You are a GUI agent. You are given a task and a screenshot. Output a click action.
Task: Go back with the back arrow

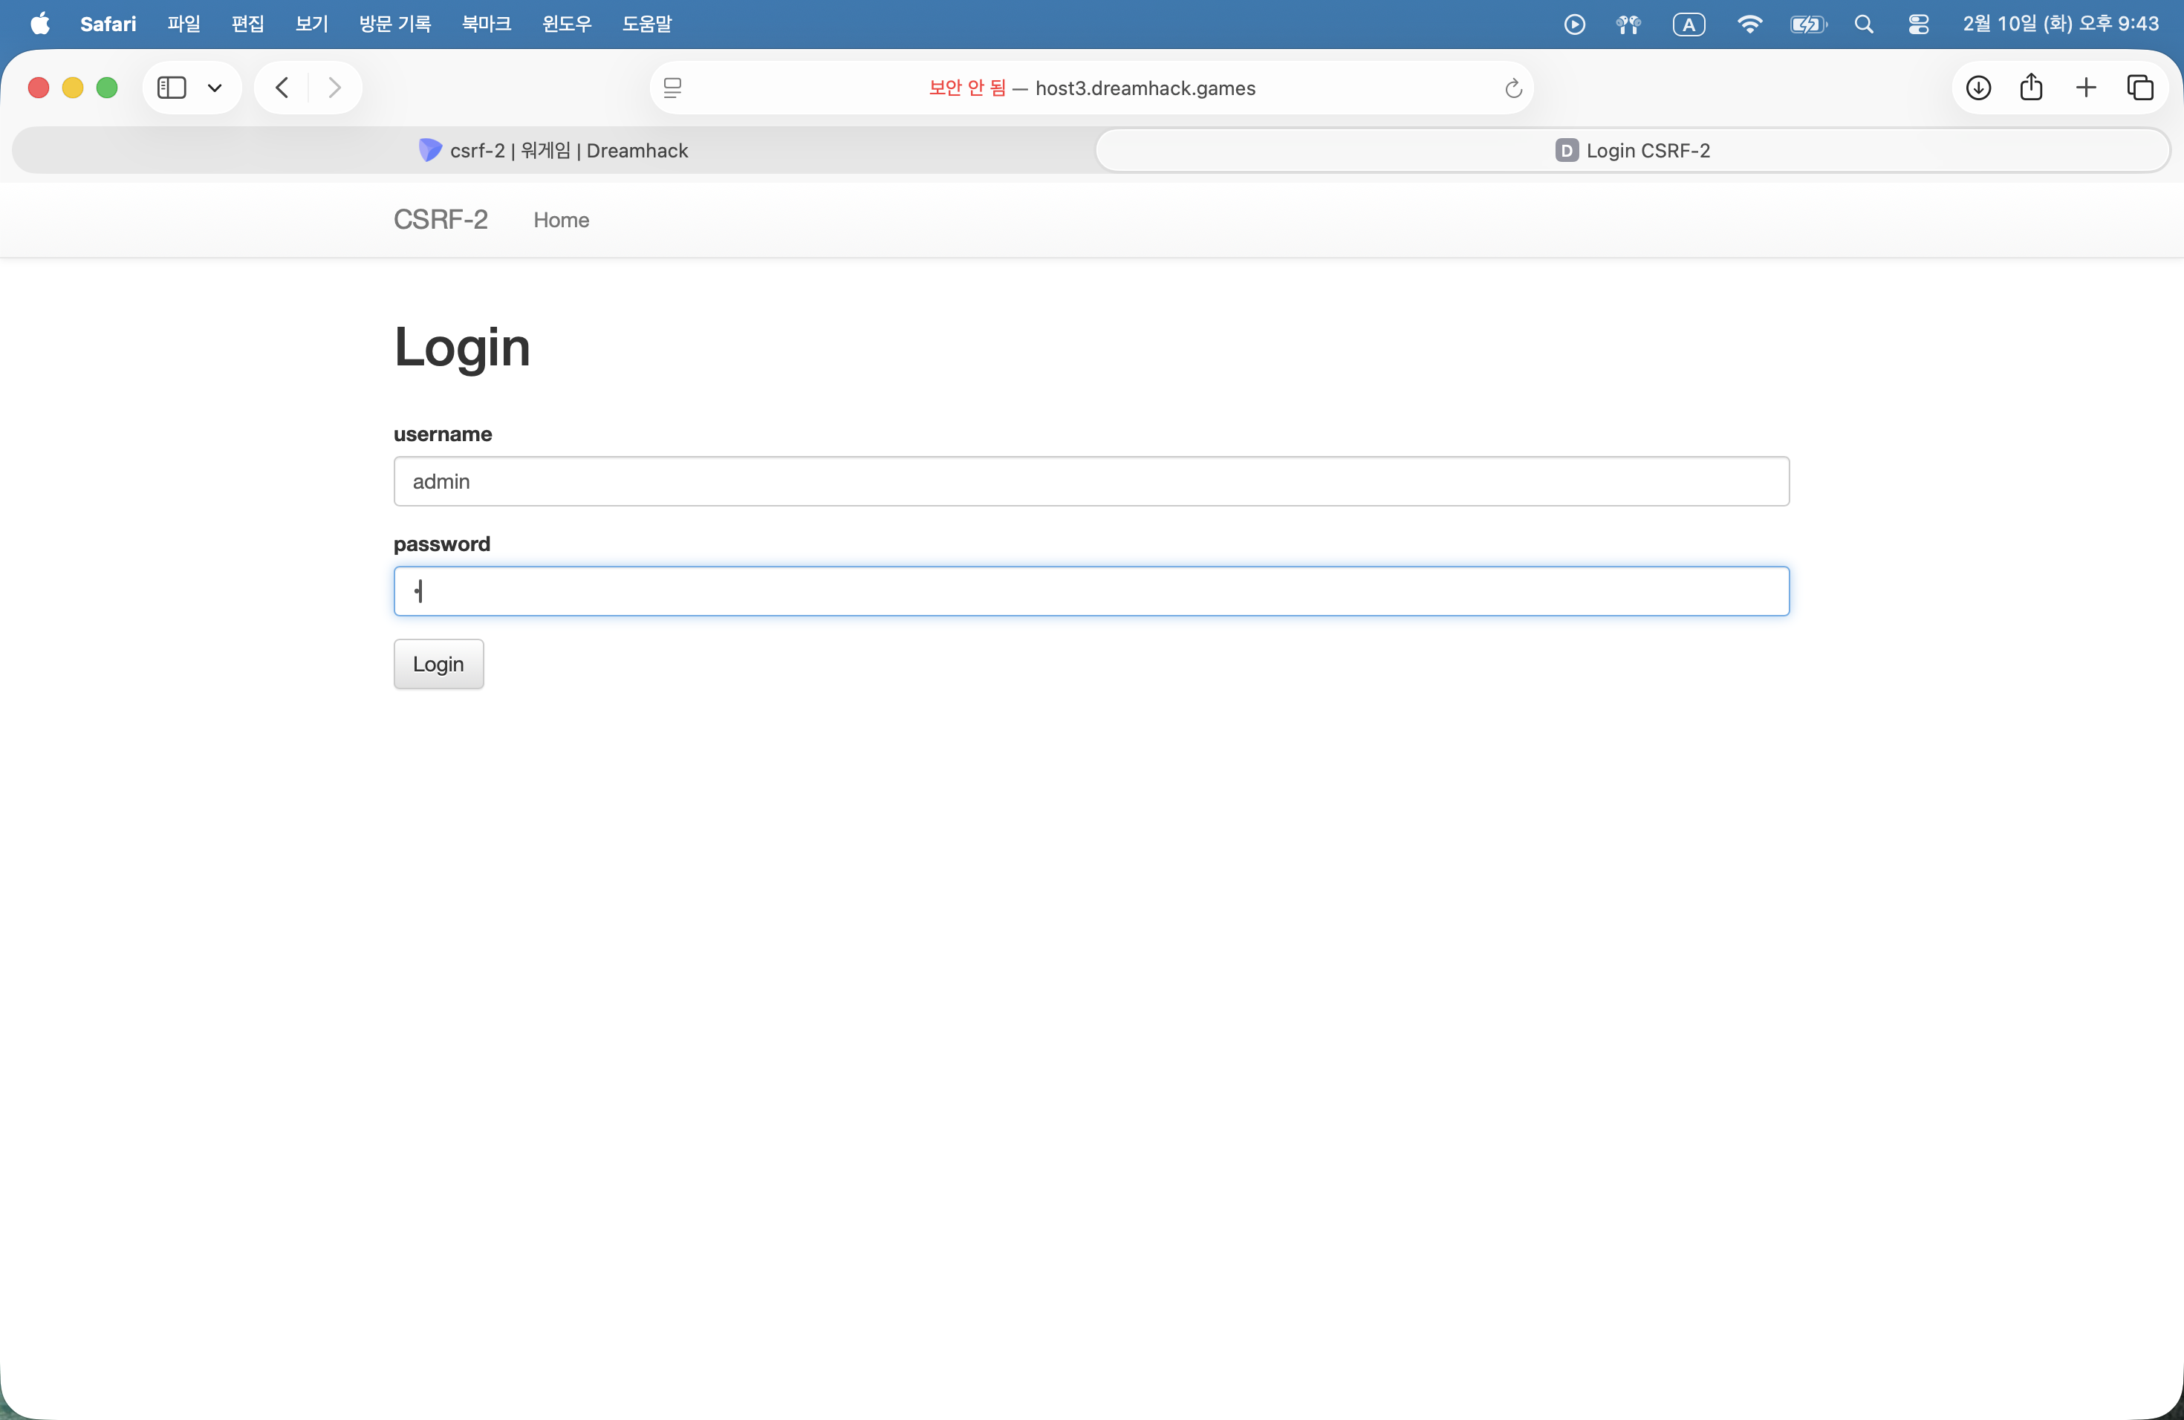(282, 88)
